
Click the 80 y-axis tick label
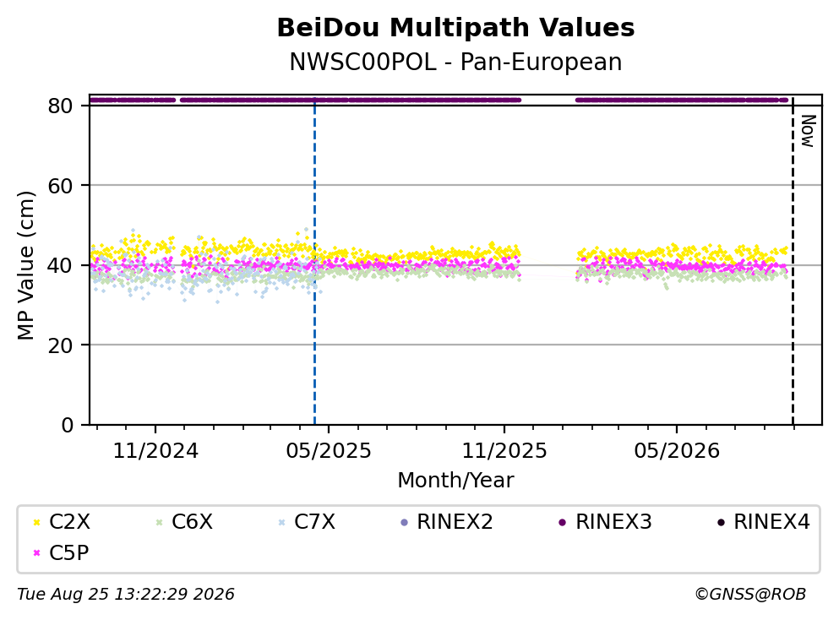pos(61,106)
